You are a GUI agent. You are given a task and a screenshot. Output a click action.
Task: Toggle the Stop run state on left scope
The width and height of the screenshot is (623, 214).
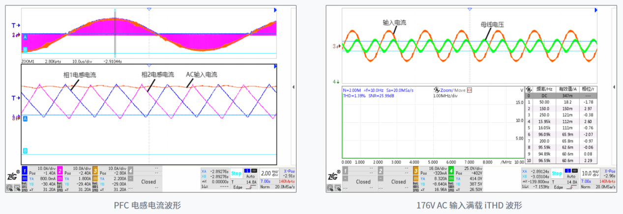[237, 173]
